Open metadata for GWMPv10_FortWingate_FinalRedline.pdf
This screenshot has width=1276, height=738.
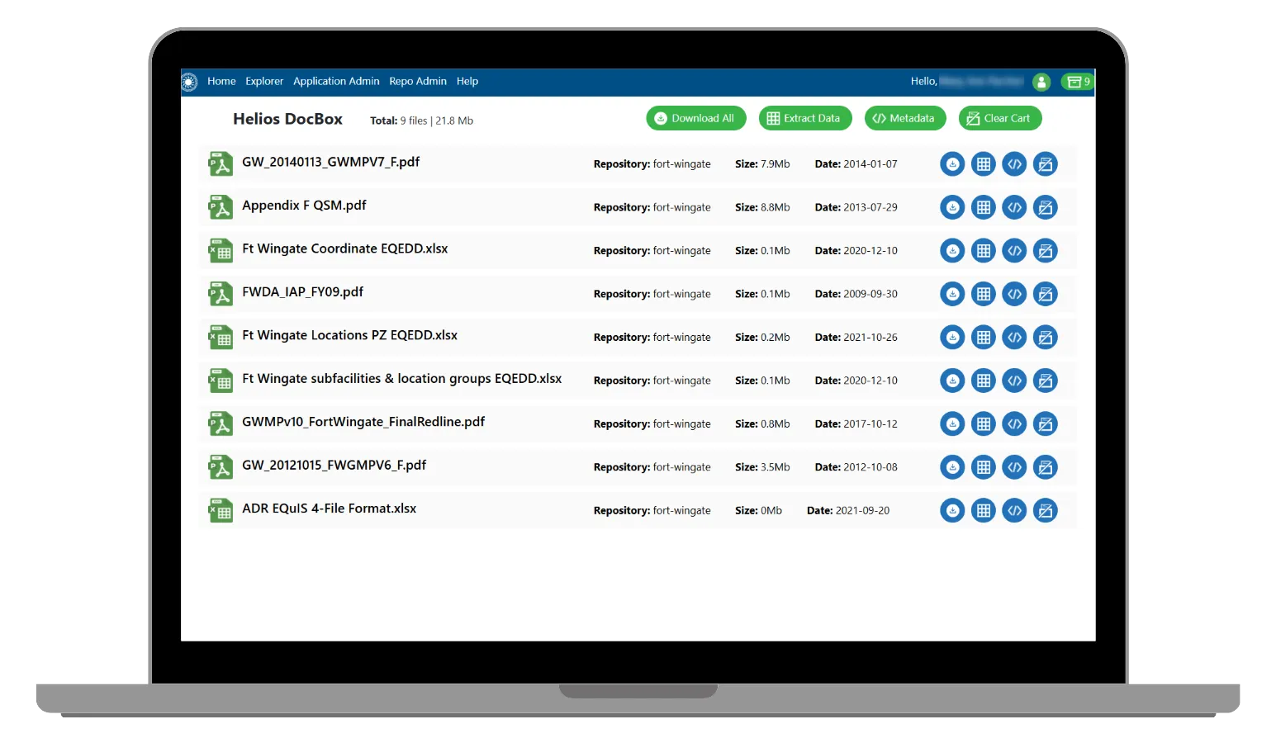click(x=1014, y=424)
